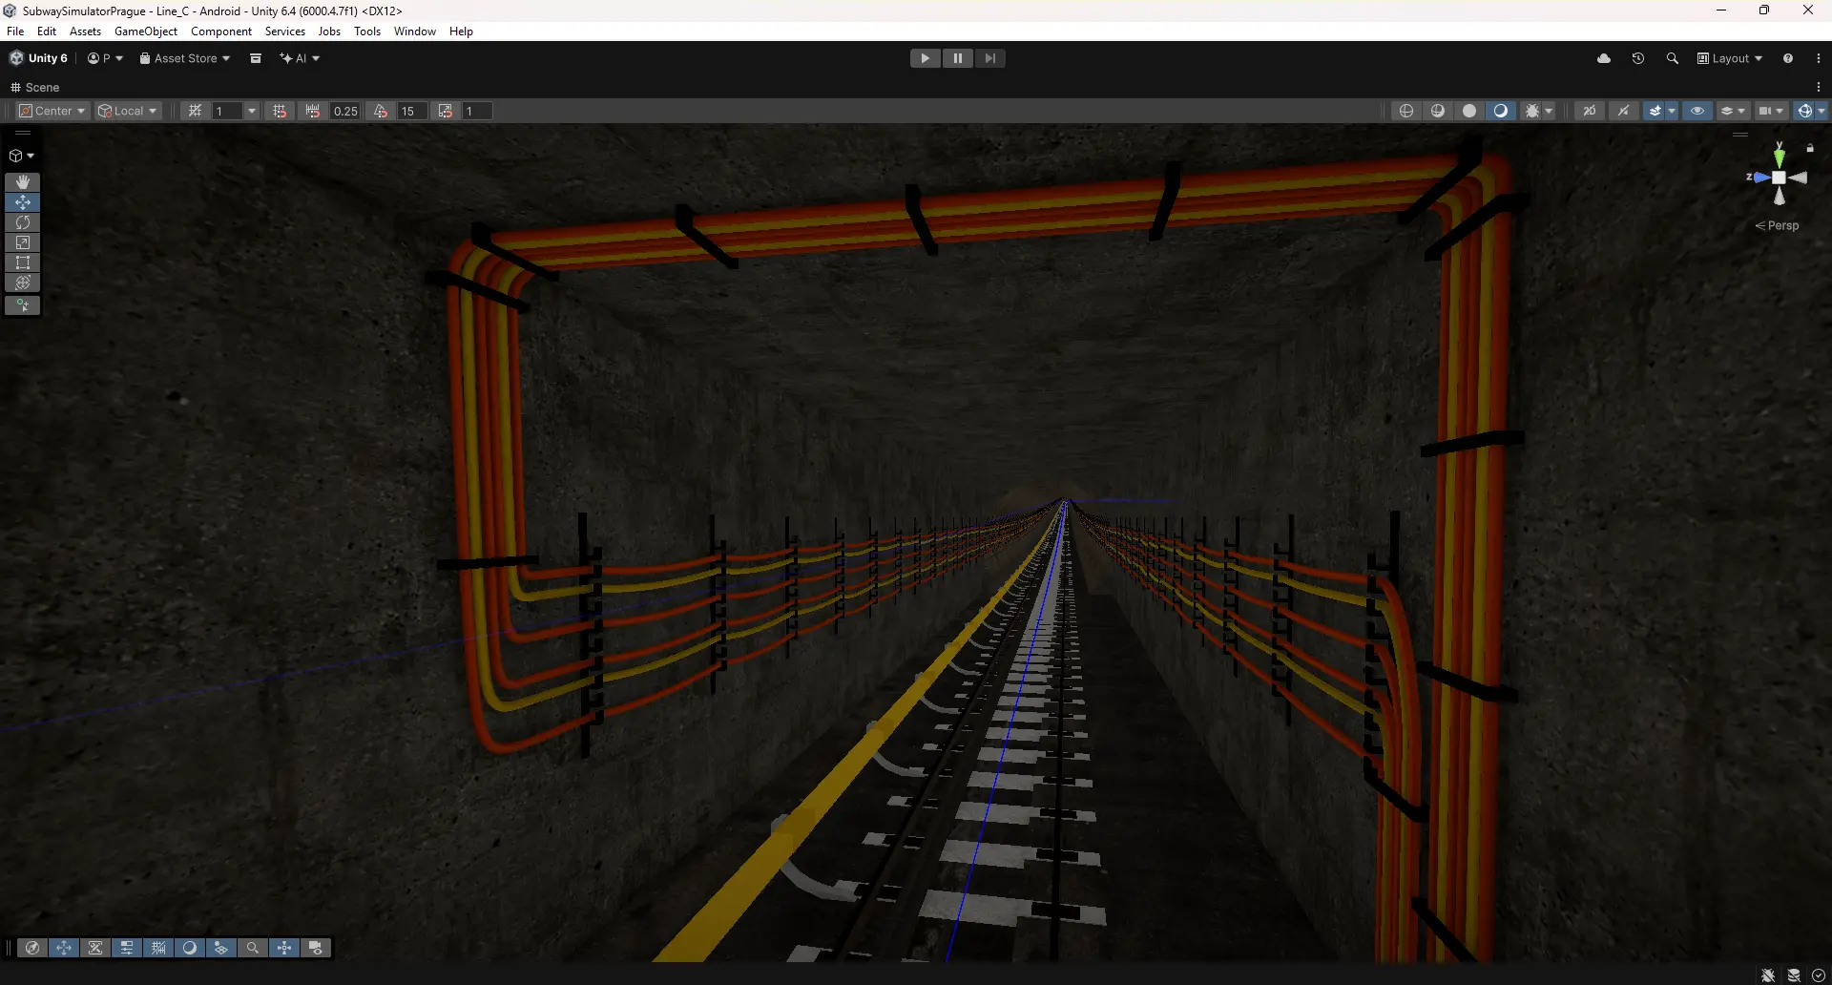Open the gizmos dropdown arrow

coord(1822,111)
